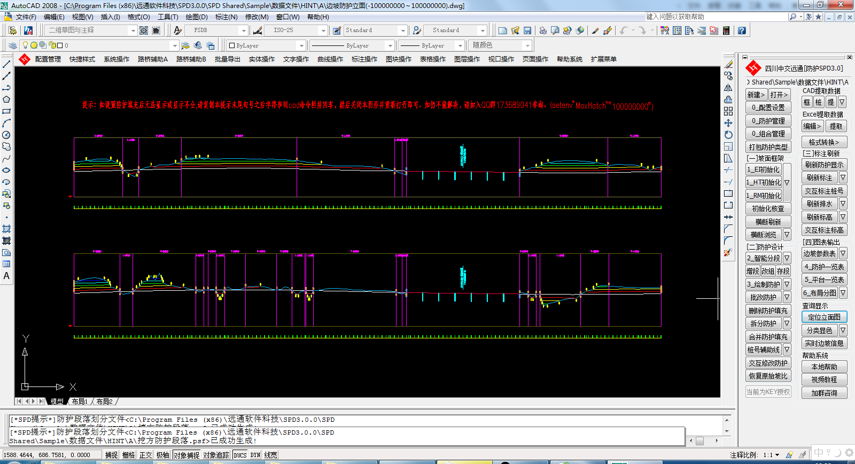Select the Rotate tool
Viewport: 855px width, 464px height.
(x=728, y=135)
